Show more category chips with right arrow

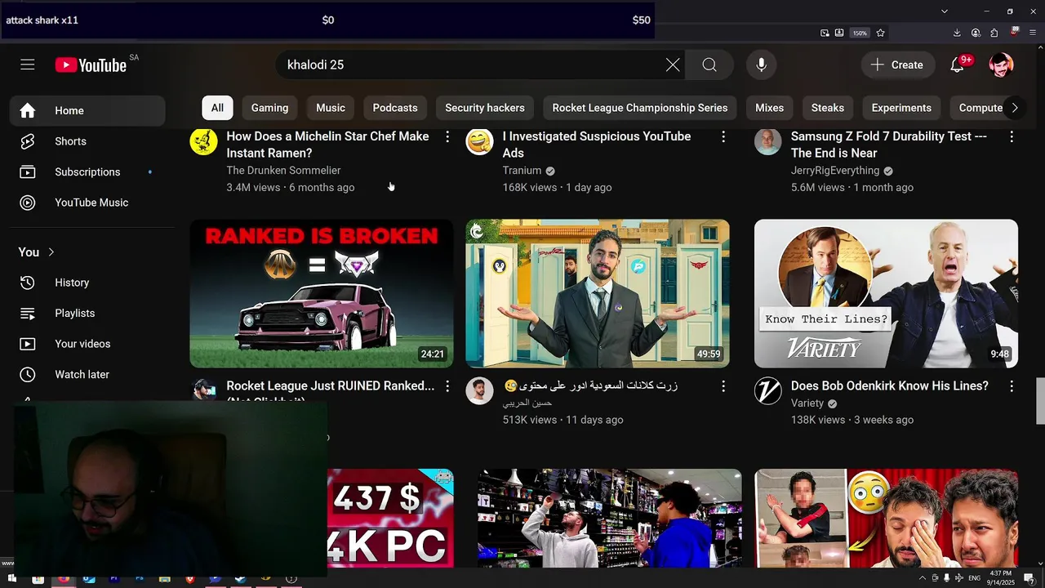(1014, 108)
